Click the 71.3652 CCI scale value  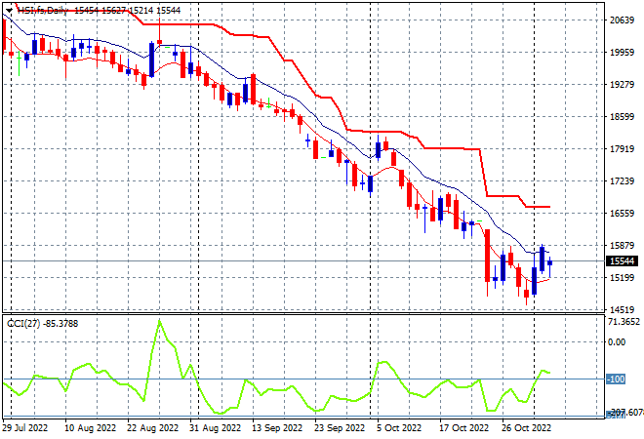coord(624,322)
